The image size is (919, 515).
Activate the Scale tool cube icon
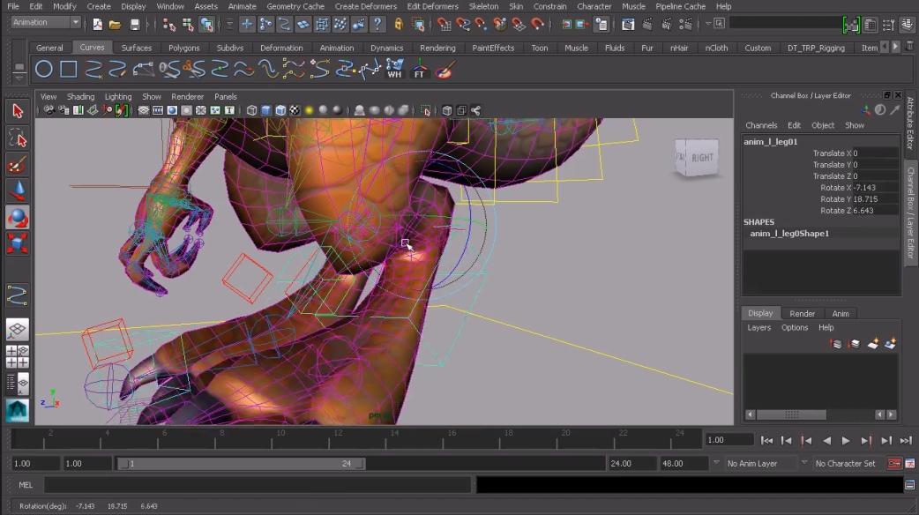click(17, 243)
